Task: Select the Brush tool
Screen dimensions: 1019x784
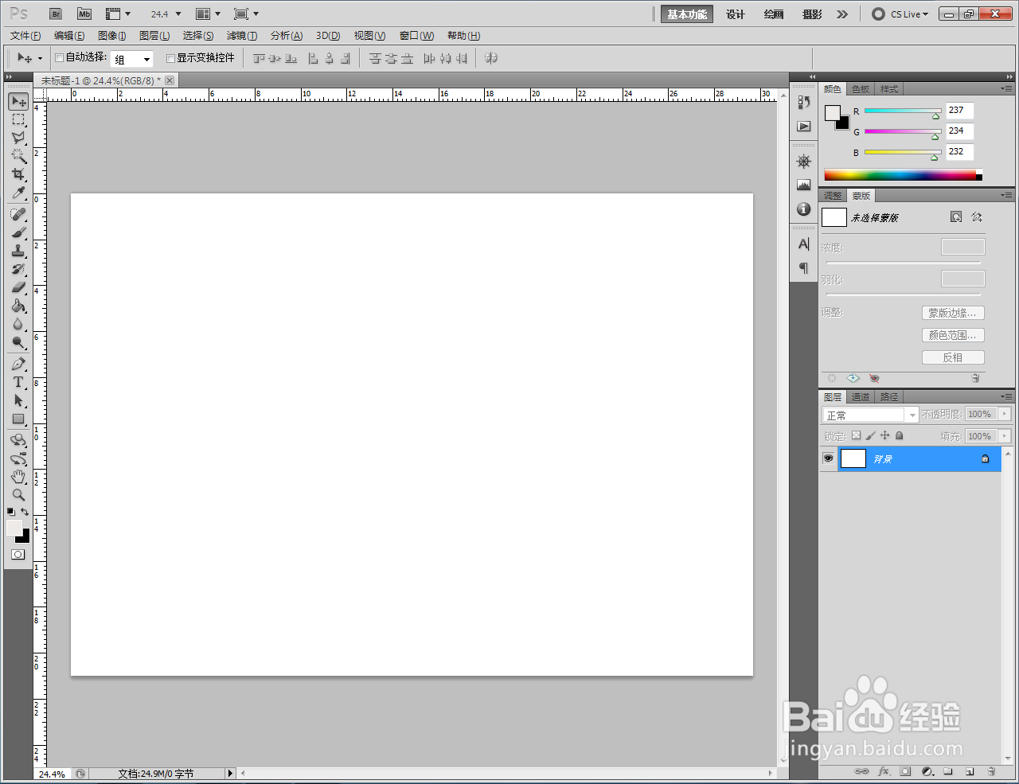Action: pyautogui.click(x=18, y=233)
